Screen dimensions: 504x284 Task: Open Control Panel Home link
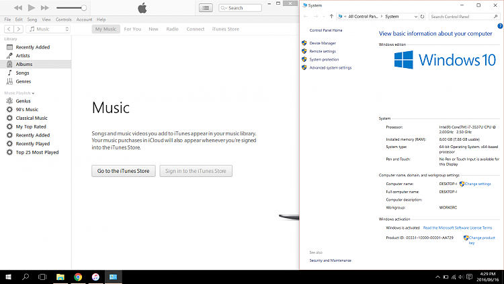[x=326, y=30]
